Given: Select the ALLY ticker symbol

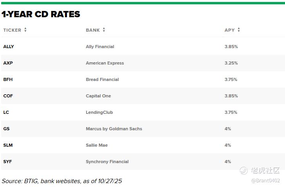Looking at the screenshot, I should 9,47.
